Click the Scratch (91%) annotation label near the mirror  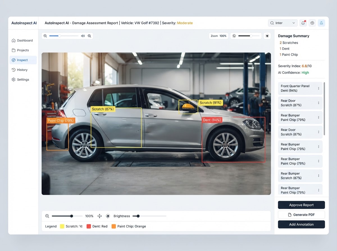tap(211, 103)
